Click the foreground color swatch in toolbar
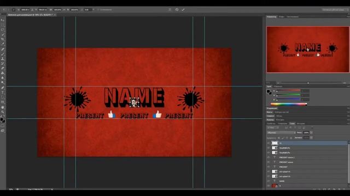Viewport: 350px width, 196px height. tap(2, 120)
